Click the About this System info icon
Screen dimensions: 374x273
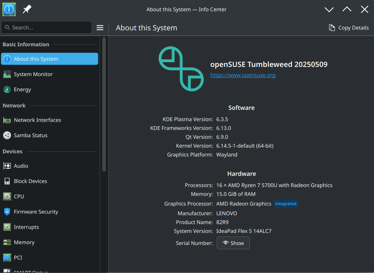point(7,59)
